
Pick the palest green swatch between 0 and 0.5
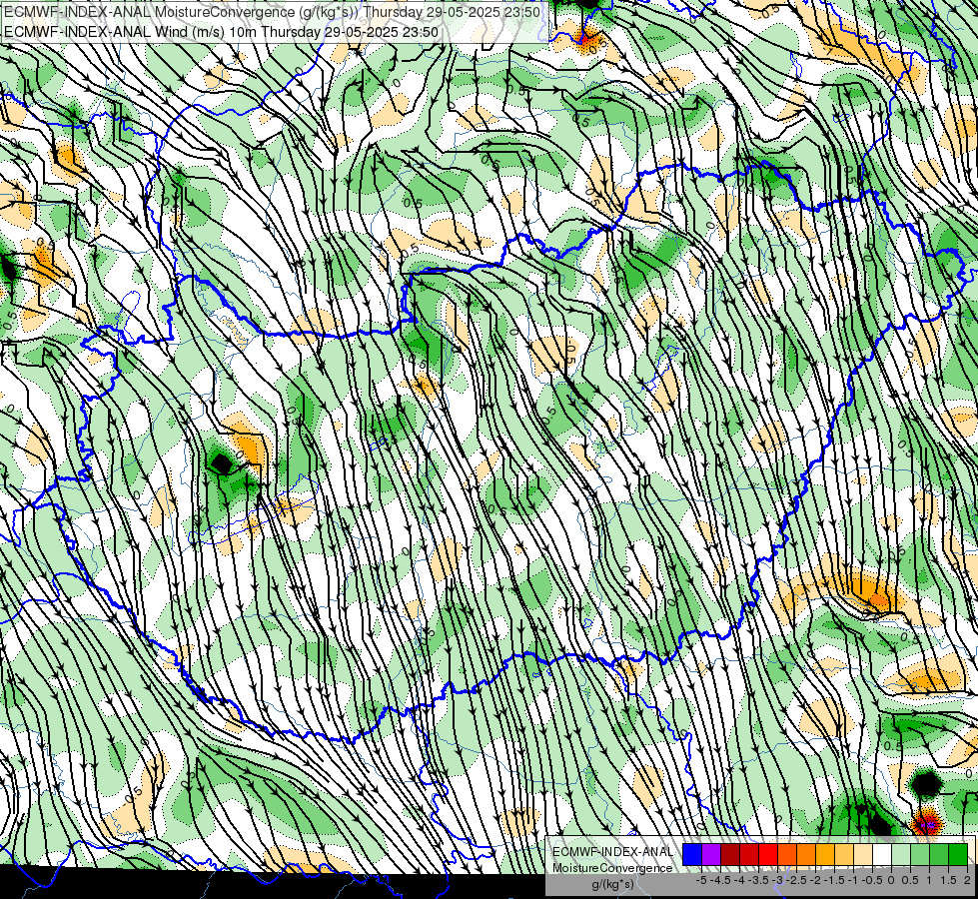(901, 855)
